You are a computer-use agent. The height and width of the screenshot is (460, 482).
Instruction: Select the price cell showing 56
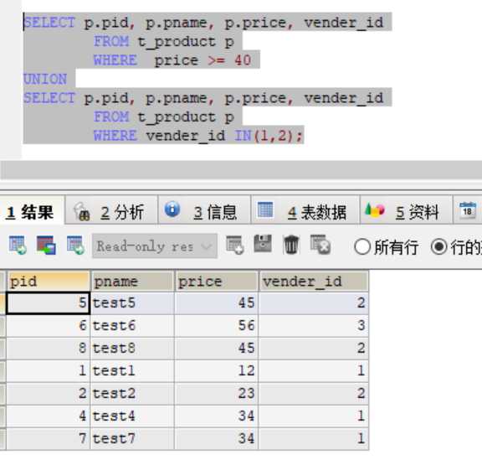216,326
